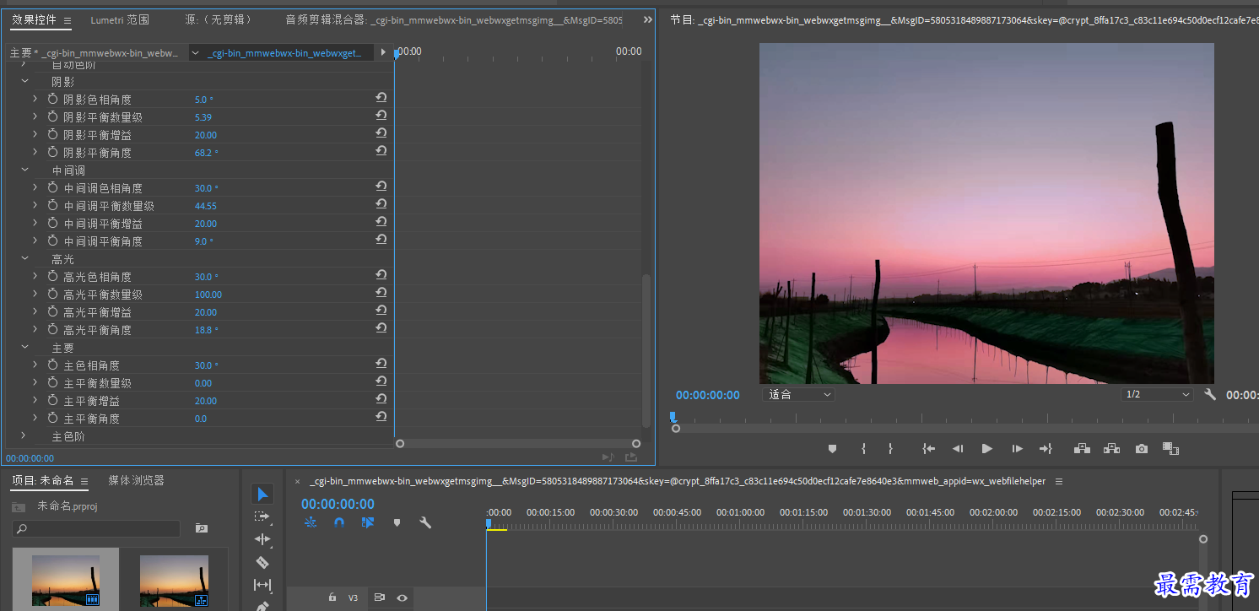Expand the 主色阶 group
The image size is (1259, 611).
[x=24, y=435]
